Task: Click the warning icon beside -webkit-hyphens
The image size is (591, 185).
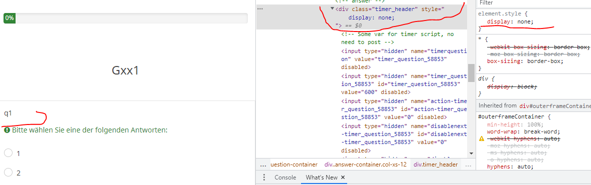Action: pos(481,139)
